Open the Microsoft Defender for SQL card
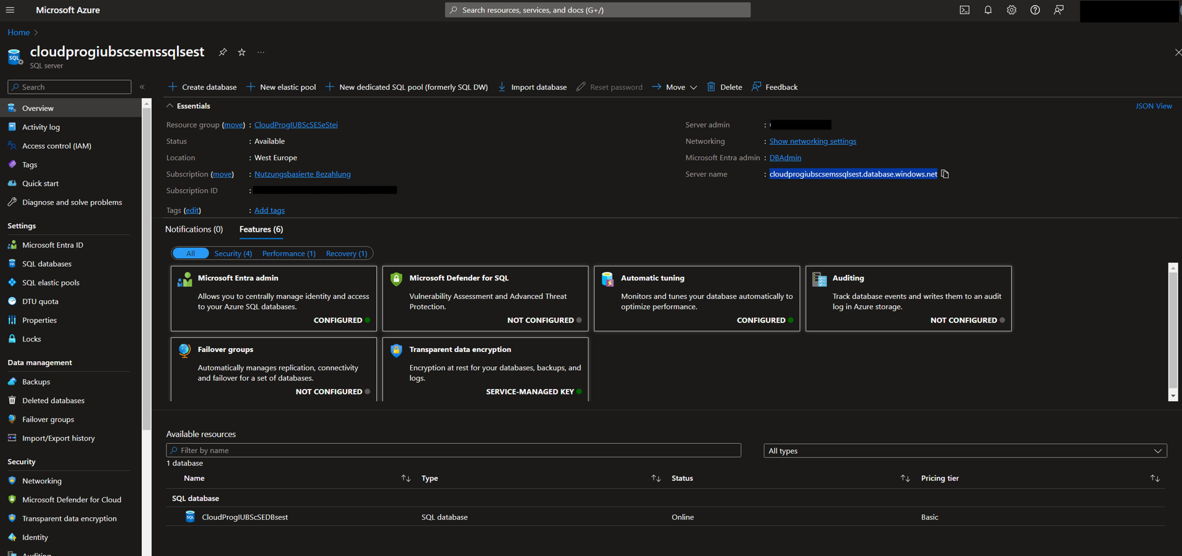 [485, 298]
